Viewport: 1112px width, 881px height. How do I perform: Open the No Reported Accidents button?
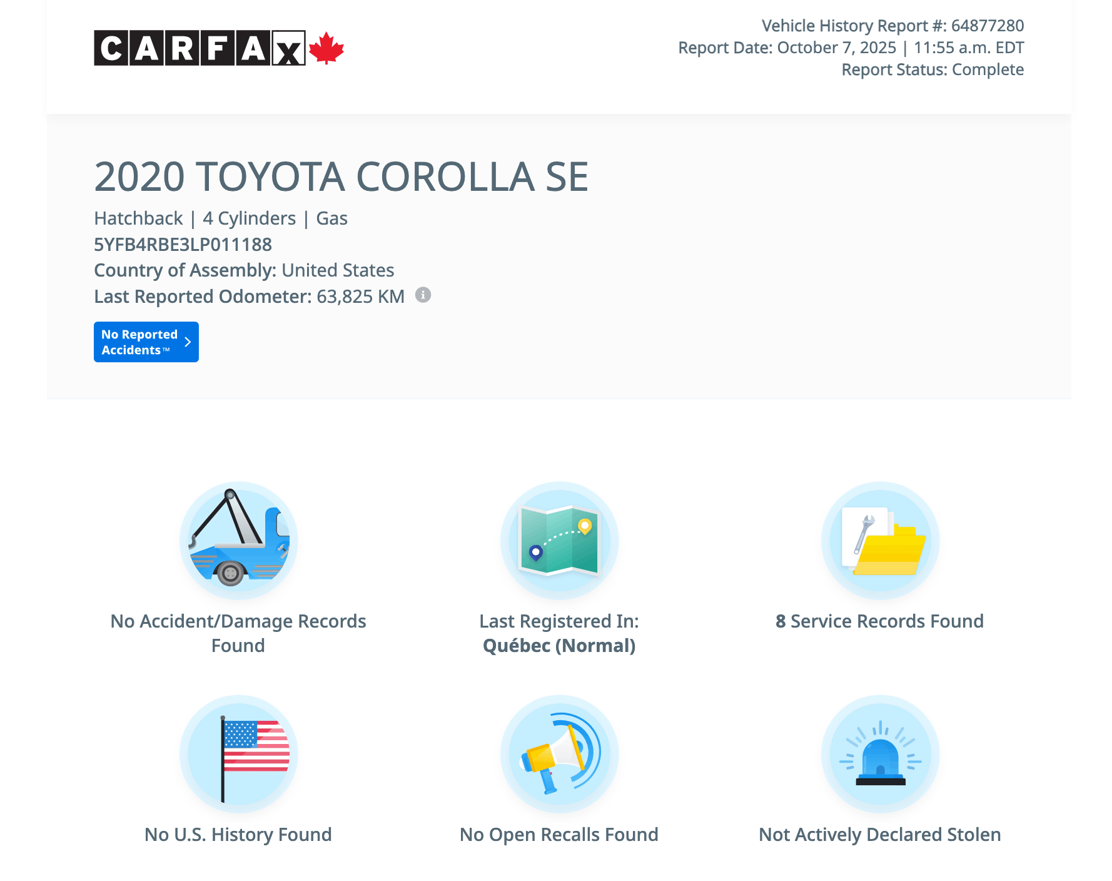coord(146,342)
